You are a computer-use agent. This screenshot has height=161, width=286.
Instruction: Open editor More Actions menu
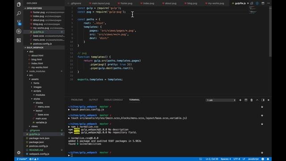tap(269, 3)
